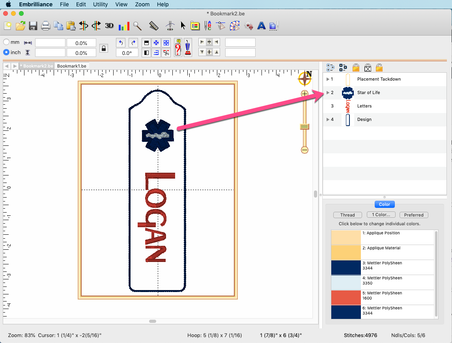Click the Save floppy disk icon

[33, 26]
